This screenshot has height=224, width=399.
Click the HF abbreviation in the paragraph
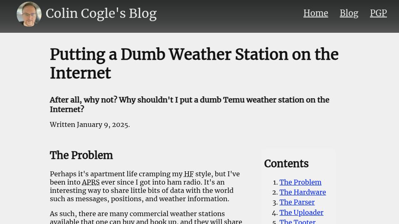coord(189,174)
